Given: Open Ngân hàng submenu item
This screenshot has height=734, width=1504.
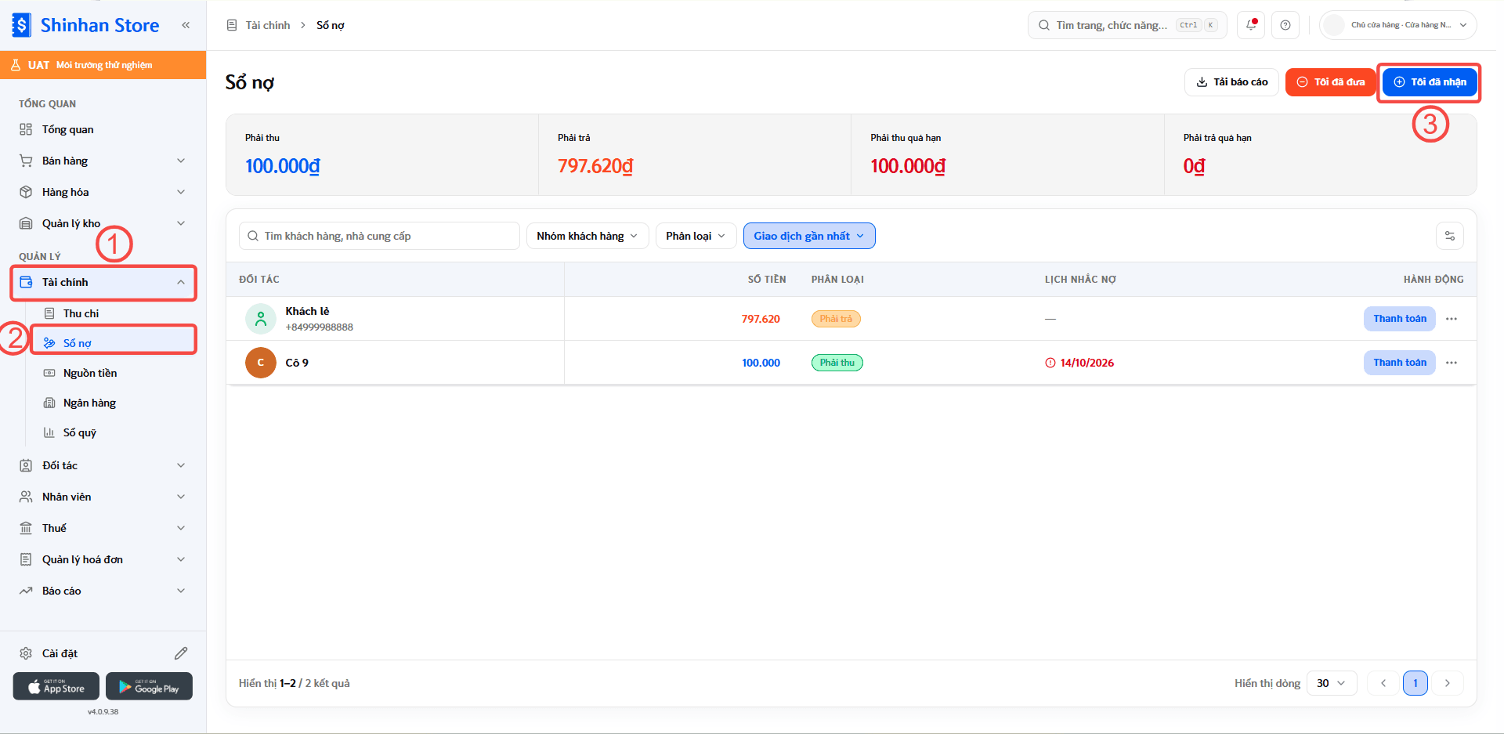Looking at the screenshot, I should [114, 403].
